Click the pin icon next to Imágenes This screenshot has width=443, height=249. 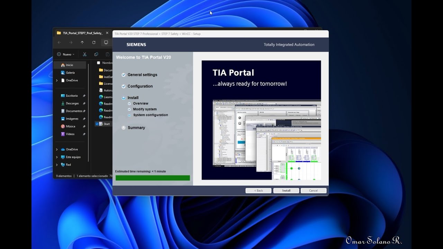[84, 119]
